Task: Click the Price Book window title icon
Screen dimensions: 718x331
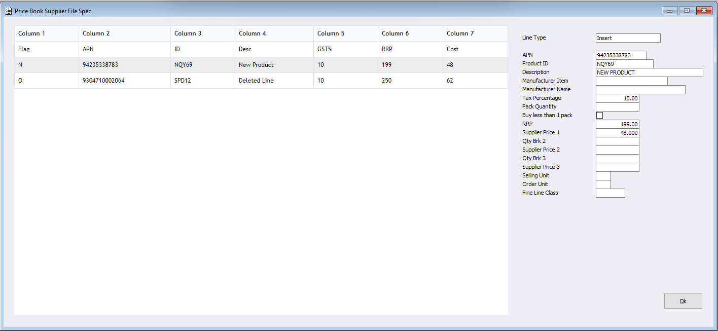Action: coord(9,11)
